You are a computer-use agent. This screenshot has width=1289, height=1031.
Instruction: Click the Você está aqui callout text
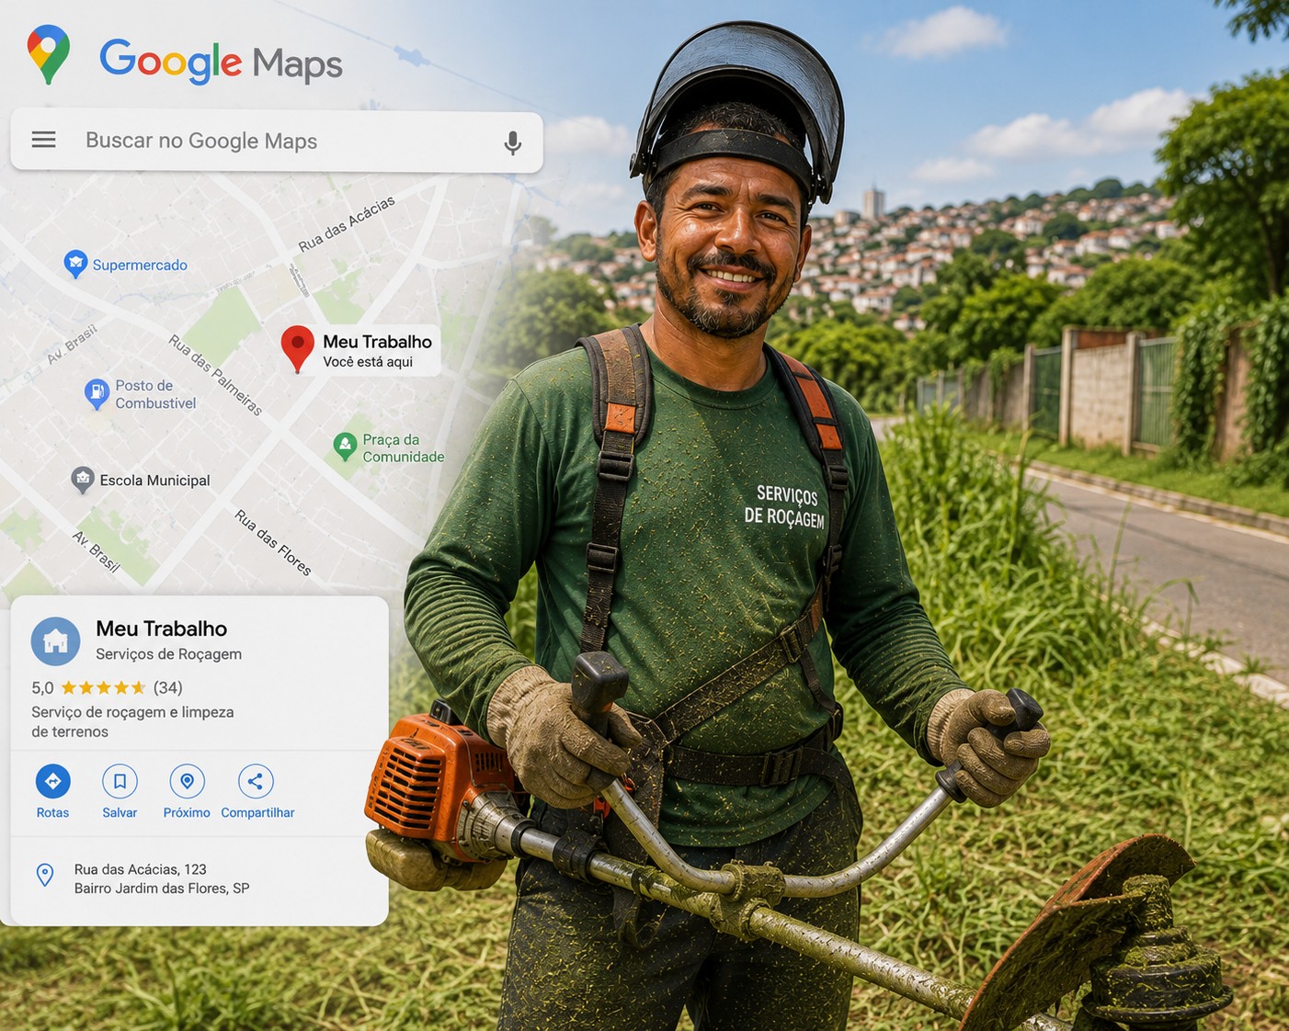click(x=368, y=362)
